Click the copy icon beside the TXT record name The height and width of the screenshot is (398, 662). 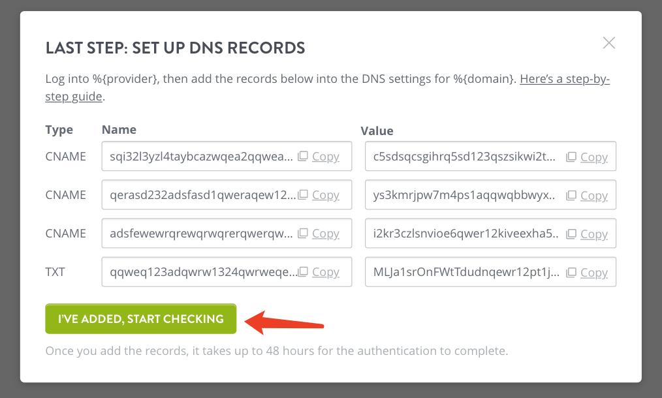[x=303, y=272]
